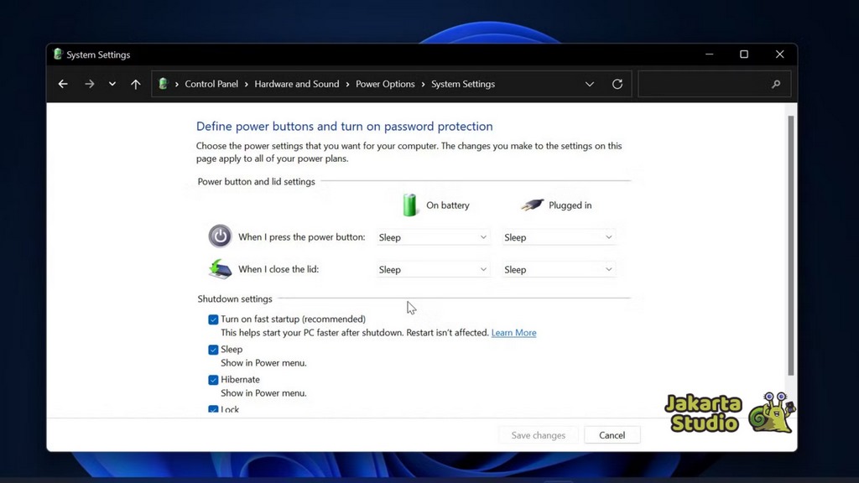Uncheck the Hibernate checkbox
Viewport: 859px width, 483px height.
click(x=213, y=380)
